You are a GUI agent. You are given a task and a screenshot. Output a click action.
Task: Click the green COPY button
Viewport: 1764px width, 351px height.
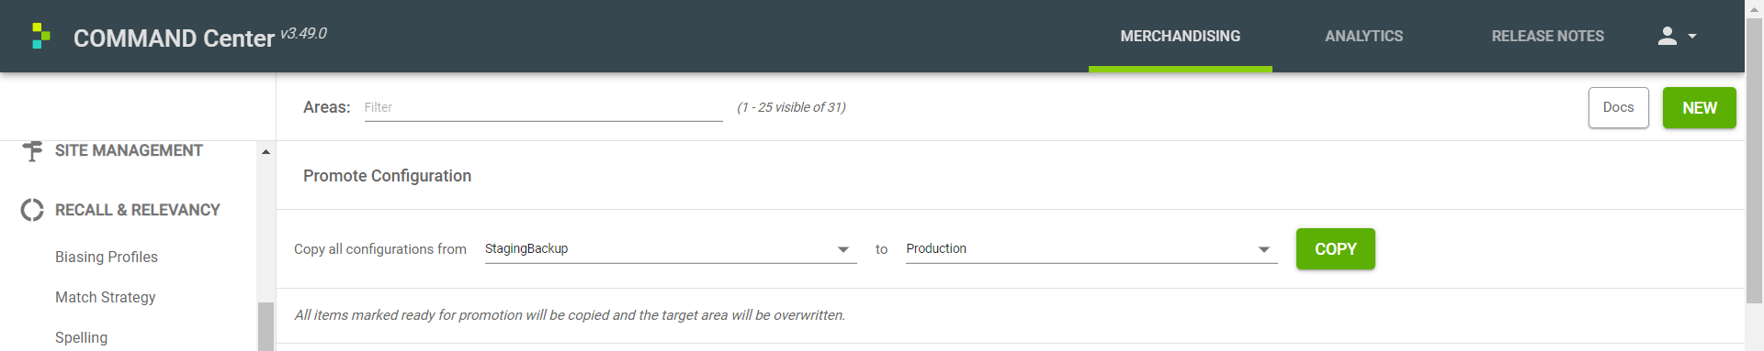(1336, 249)
